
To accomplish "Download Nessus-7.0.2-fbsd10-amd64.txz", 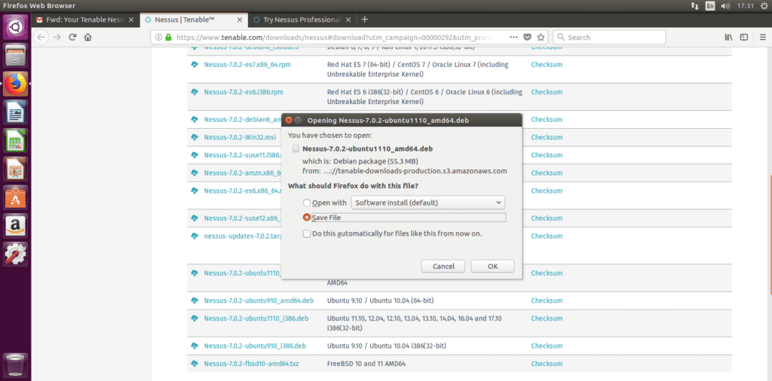I will point(252,364).
